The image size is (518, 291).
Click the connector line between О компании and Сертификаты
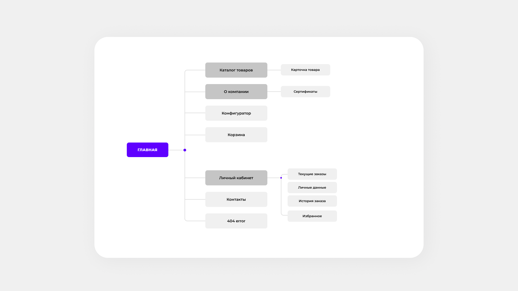coord(274,92)
